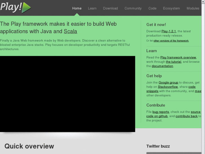Click the Play! logo icon

click(x=16, y=7)
